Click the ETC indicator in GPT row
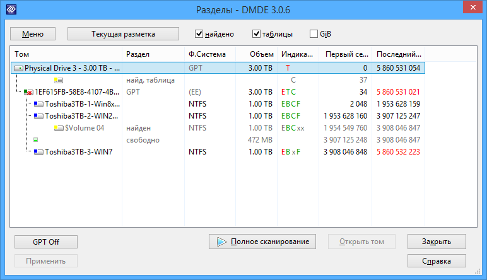The width and height of the screenshot is (487, 280). (288, 92)
